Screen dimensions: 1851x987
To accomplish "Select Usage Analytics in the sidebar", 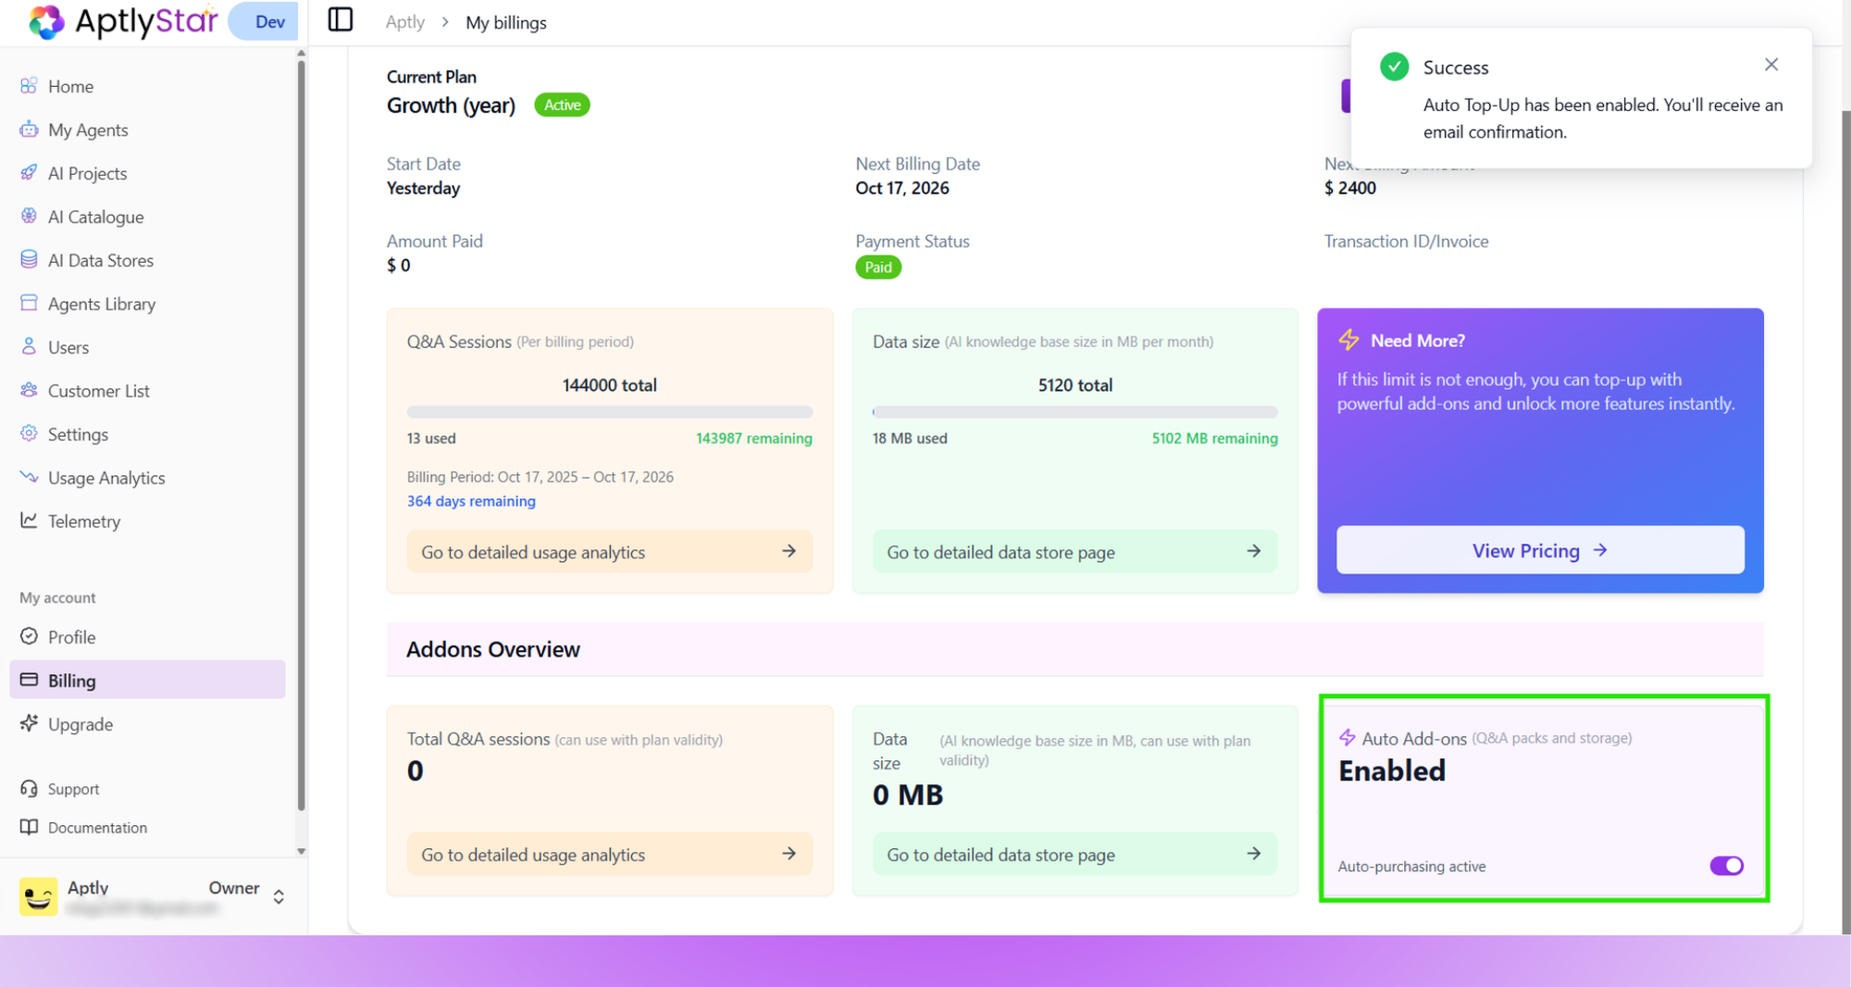I will 106,478.
